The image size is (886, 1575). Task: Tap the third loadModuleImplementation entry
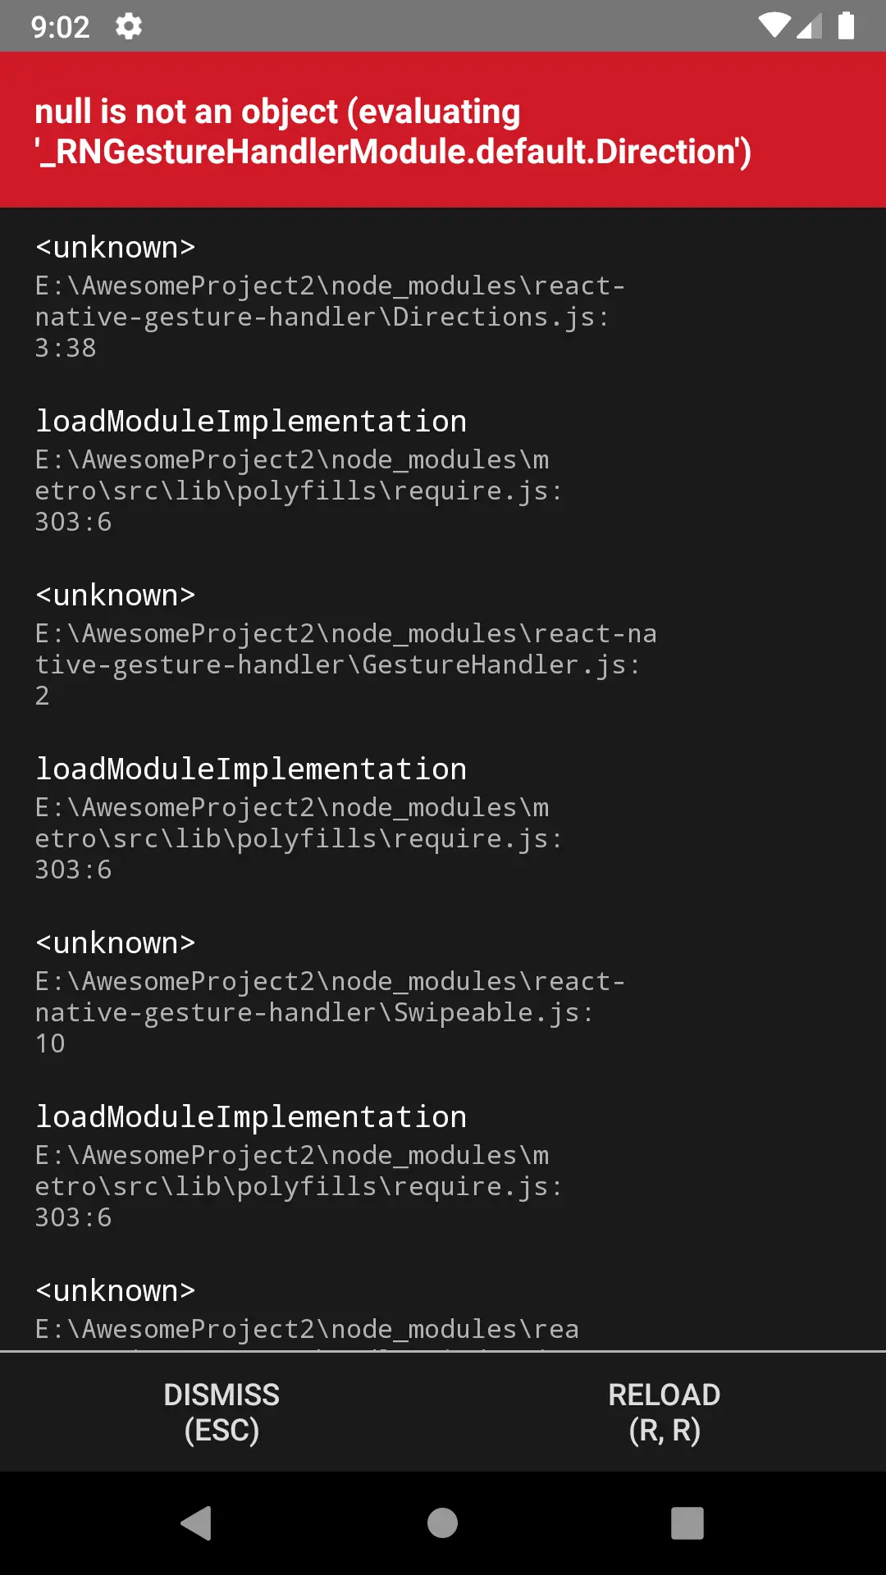point(250,1116)
